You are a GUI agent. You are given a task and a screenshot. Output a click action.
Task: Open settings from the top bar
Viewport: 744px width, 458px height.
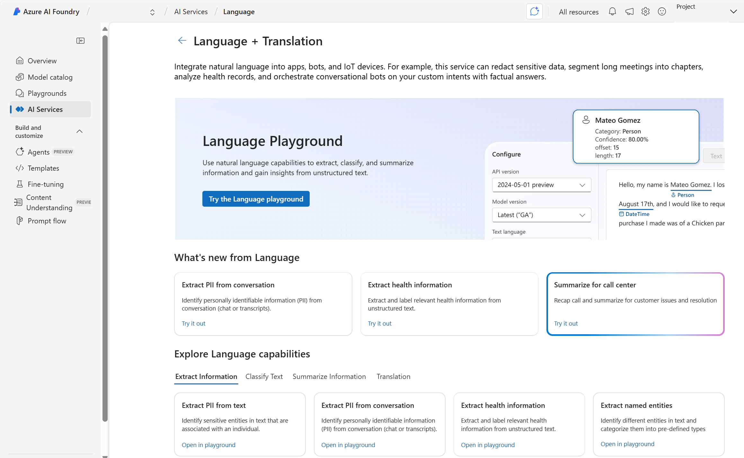click(x=645, y=11)
